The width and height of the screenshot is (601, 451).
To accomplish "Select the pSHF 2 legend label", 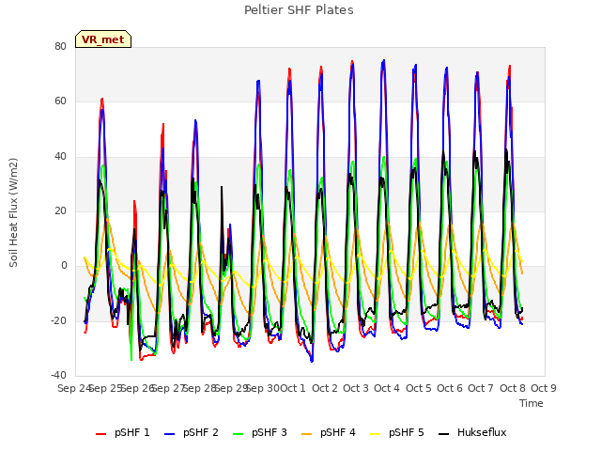I will click(200, 432).
